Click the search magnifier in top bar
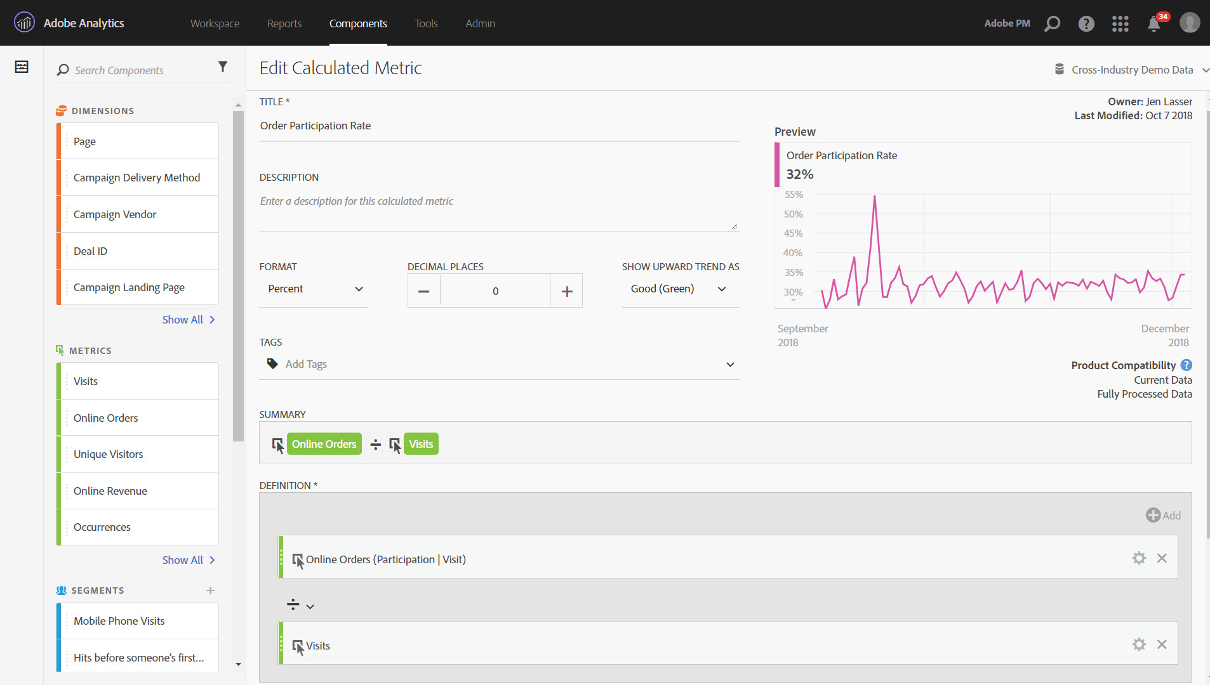Image resolution: width=1210 pixels, height=685 pixels. (1053, 24)
